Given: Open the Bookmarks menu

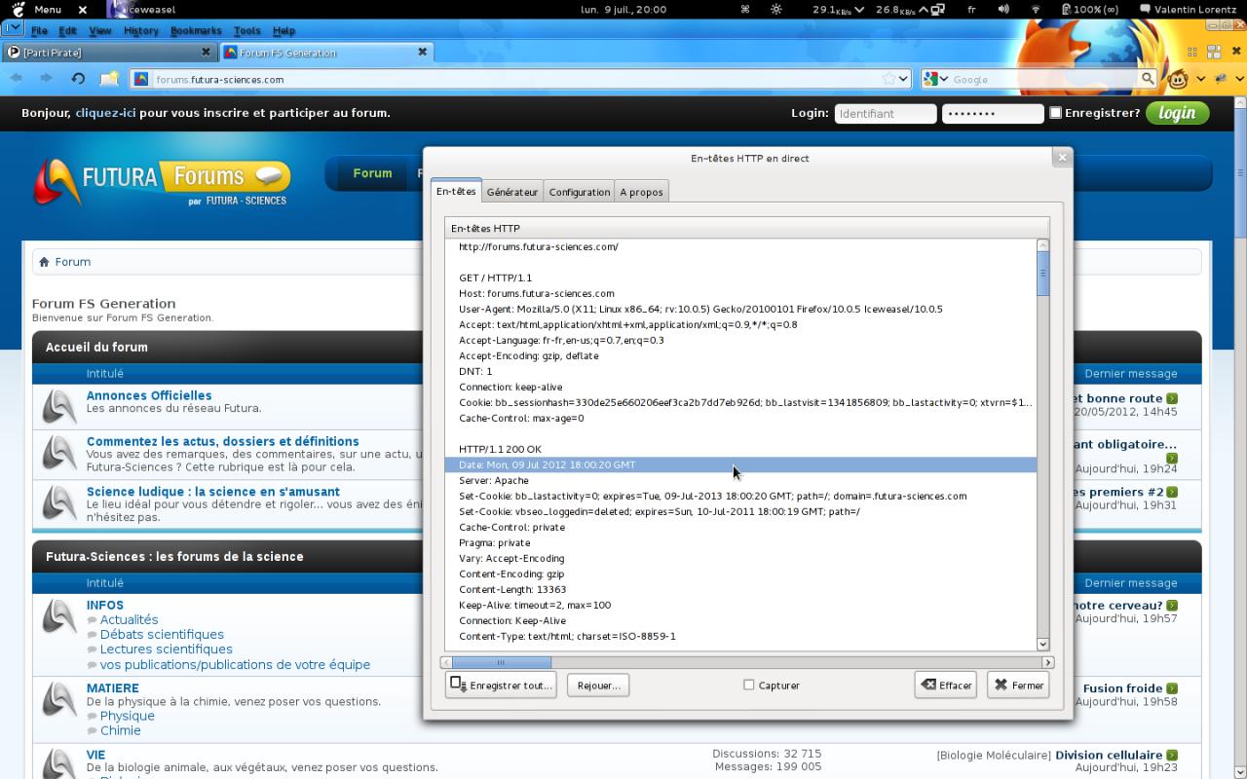Looking at the screenshot, I should 196,31.
